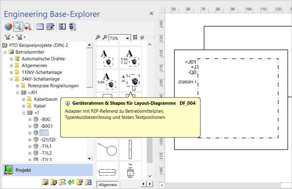Collapse 24kV-Schaltanlage folder
This screenshot has height=189, width=292.
(11, 79)
